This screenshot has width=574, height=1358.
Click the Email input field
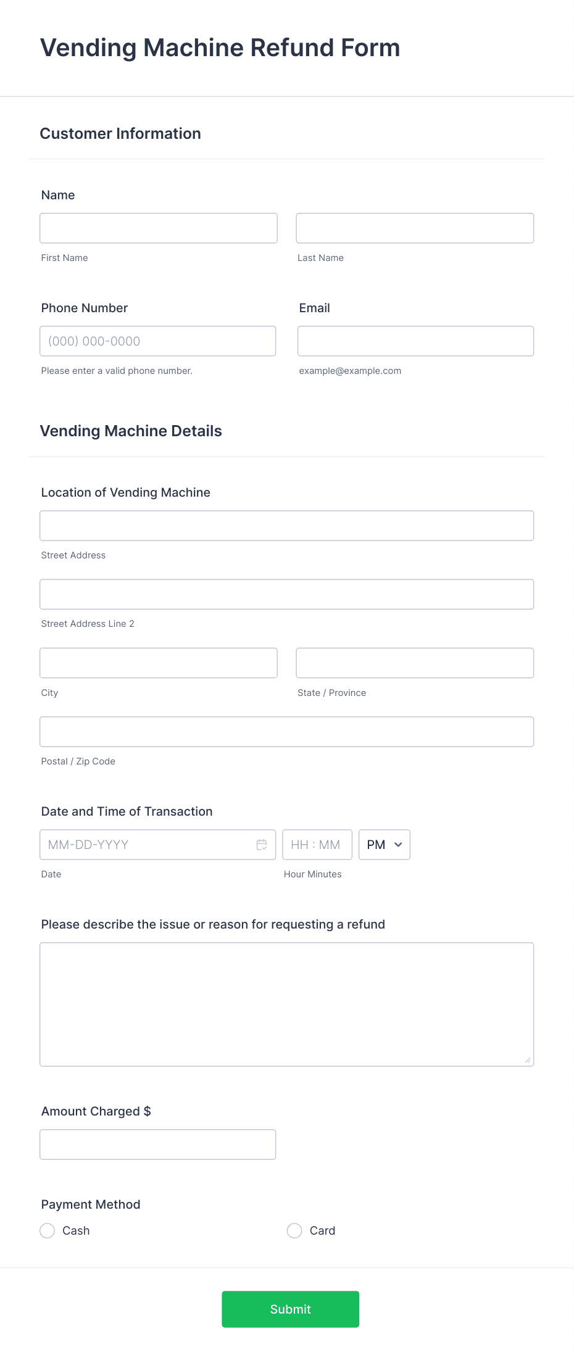tap(415, 341)
